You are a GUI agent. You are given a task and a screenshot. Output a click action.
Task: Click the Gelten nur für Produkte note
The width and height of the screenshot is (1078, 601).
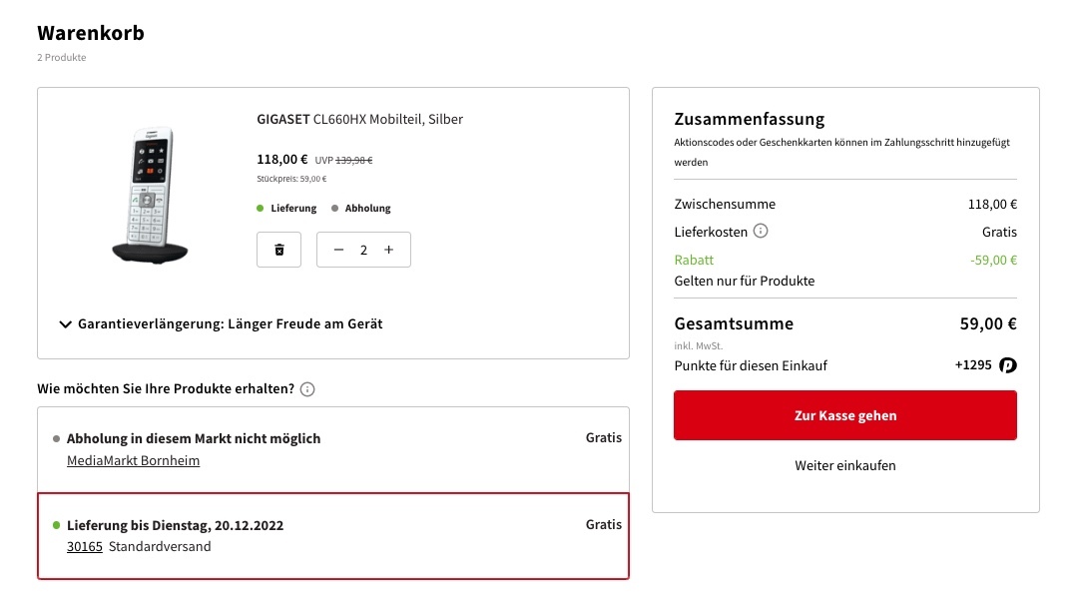pyautogui.click(x=745, y=282)
